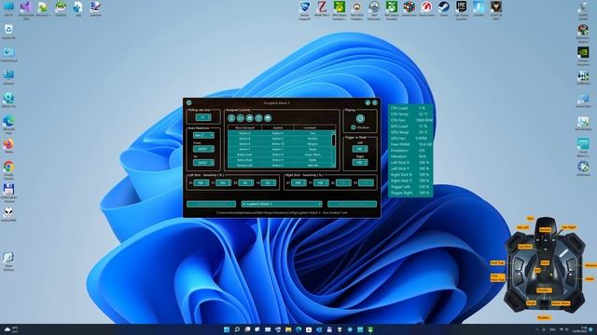
Task: Open the Axes Deadzone axis dropdown
Action: (203, 135)
